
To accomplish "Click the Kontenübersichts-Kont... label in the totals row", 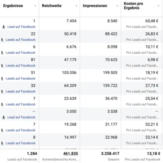I will click(60, 159).
